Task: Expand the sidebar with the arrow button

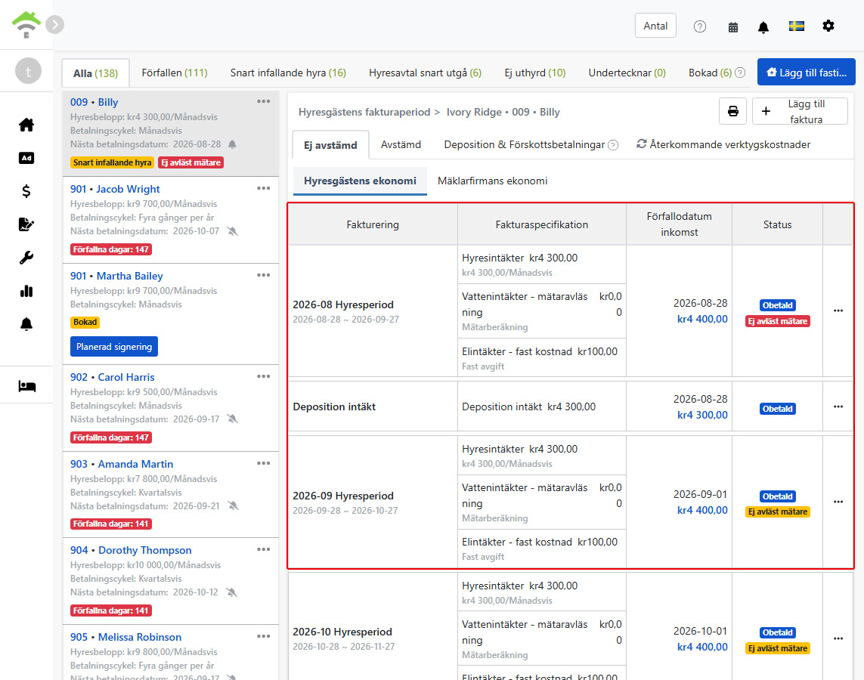Action: (54, 25)
